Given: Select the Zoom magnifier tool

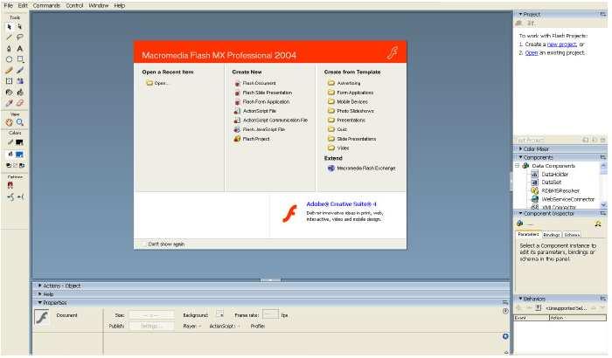Looking at the screenshot, I should click(x=20, y=122).
